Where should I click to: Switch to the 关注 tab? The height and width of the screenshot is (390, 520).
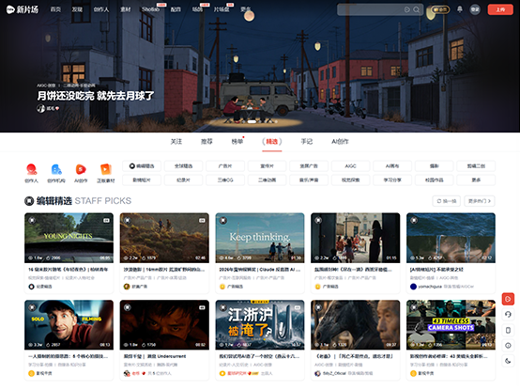[176, 142]
